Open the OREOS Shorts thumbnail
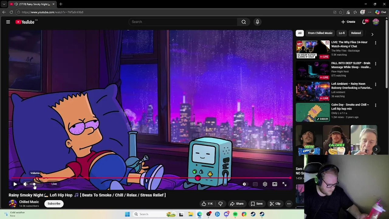The width and height of the screenshot is (389, 219). coord(309,140)
